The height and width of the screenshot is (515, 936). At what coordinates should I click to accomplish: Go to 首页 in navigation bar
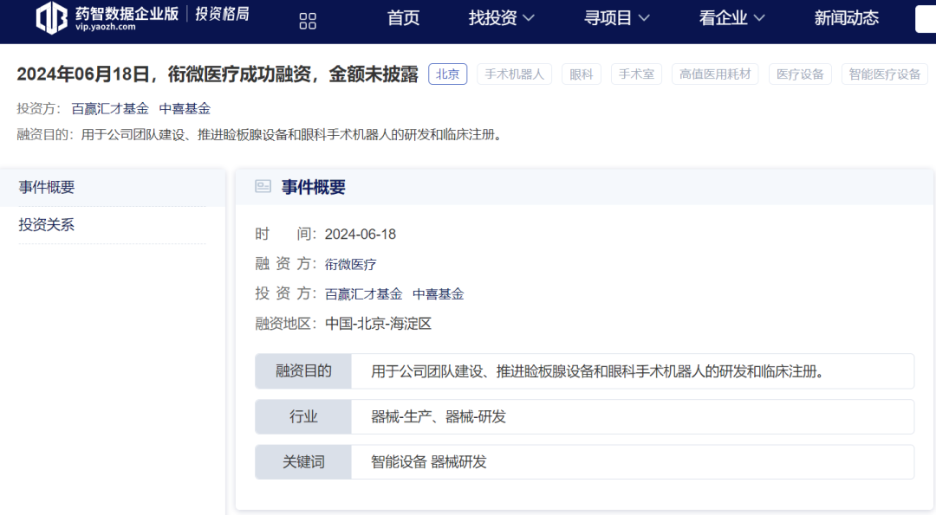coord(403,18)
